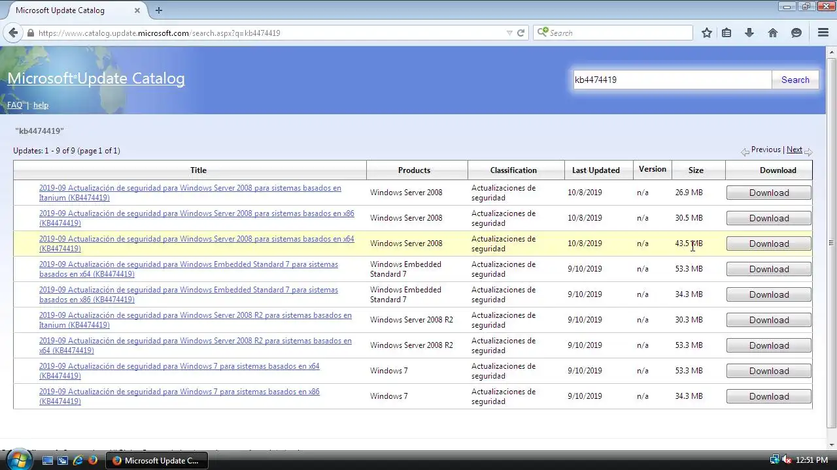837x470 pixels.
Task: Bookmark this page with the star icon
Action: point(707,33)
